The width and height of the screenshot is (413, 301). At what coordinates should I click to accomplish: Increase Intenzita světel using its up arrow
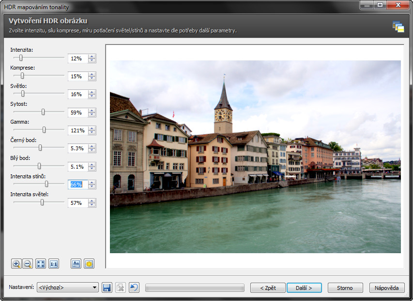[x=92, y=201]
